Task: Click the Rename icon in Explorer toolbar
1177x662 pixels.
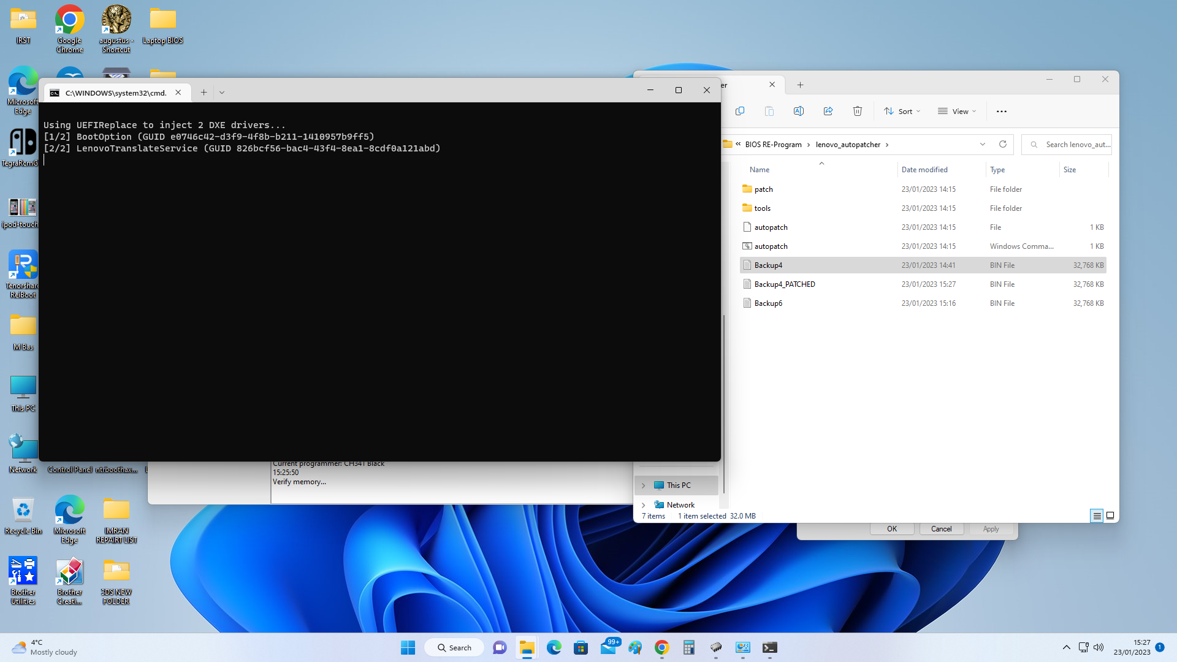Action: click(x=798, y=111)
